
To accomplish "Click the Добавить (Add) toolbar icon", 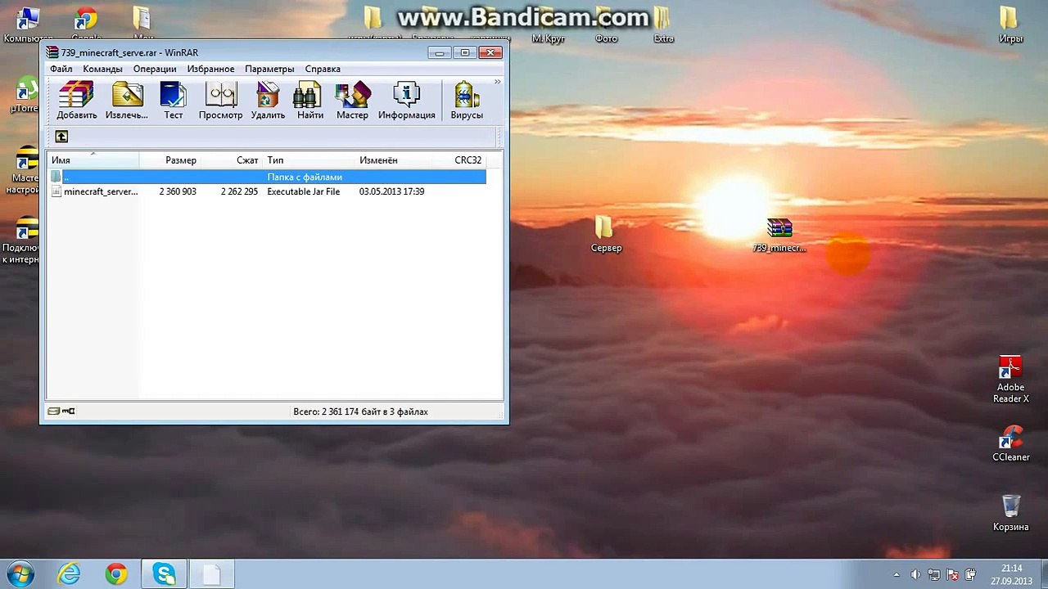I will tap(77, 101).
